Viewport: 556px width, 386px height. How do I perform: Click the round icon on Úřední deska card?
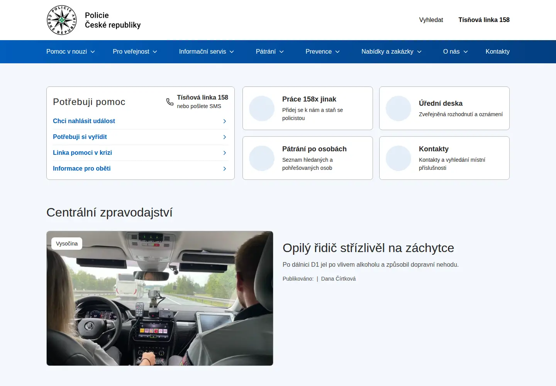398,108
